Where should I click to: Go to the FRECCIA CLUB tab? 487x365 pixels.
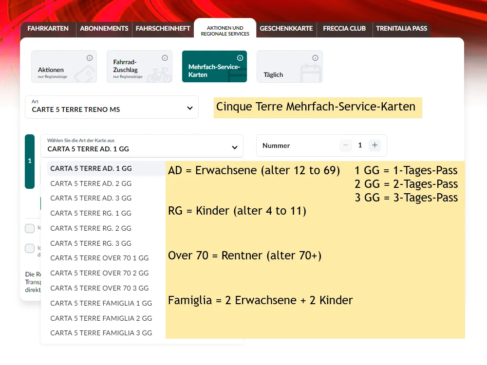pos(344,29)
